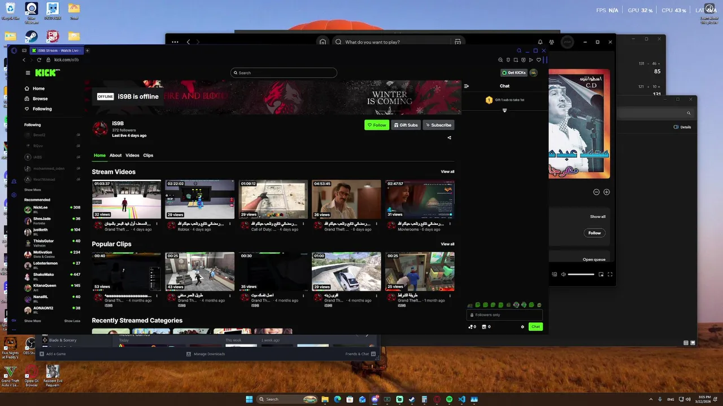Image resolution: width=723 pixels, height=406 pixels.
Task: Click the Gift Subs button
Action: coord(406,125)
